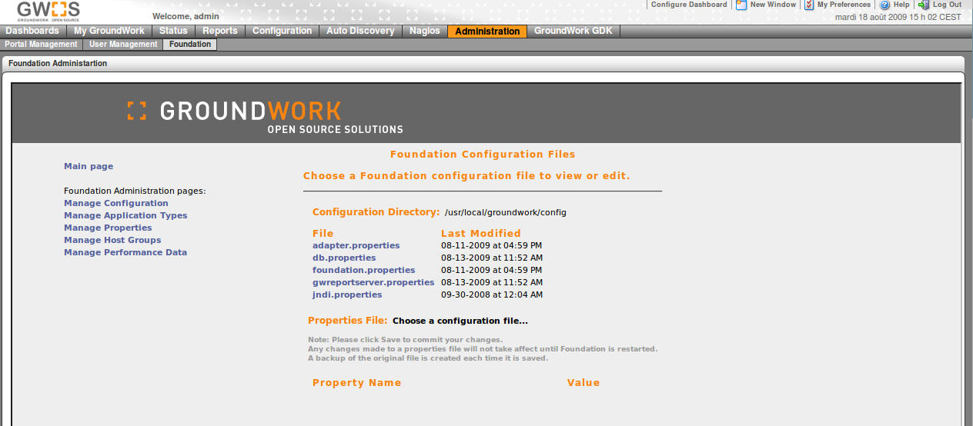This screenshot has height=426, width=973.
Task: Switch to the Dashboards tab
Action: [x=32, y=31]
